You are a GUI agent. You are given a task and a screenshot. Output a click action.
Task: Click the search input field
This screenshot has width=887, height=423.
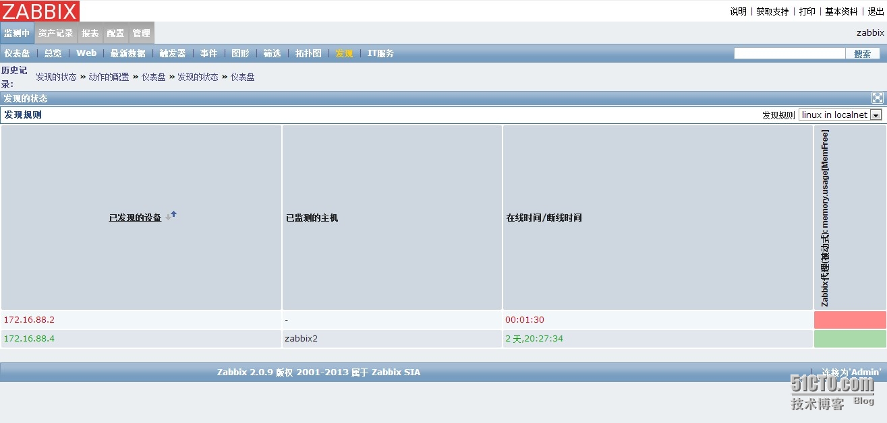tap(789, 53)
